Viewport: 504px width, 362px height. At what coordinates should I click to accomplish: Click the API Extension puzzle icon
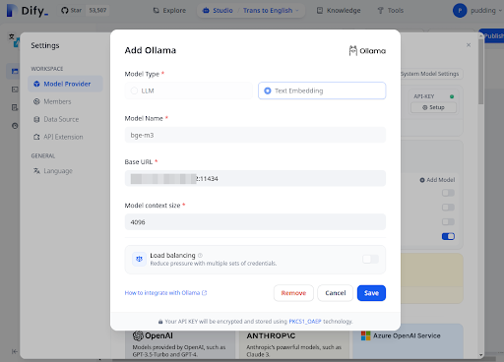click(x=36, y=137)
